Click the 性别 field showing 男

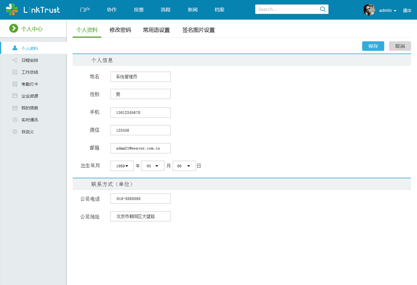point(141,94)
